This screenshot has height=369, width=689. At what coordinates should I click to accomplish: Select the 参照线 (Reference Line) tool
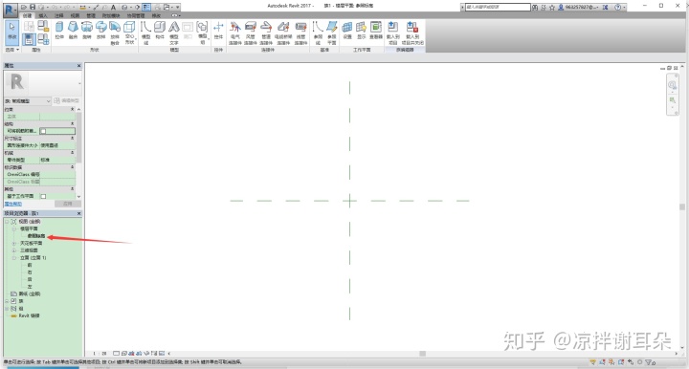318,33
